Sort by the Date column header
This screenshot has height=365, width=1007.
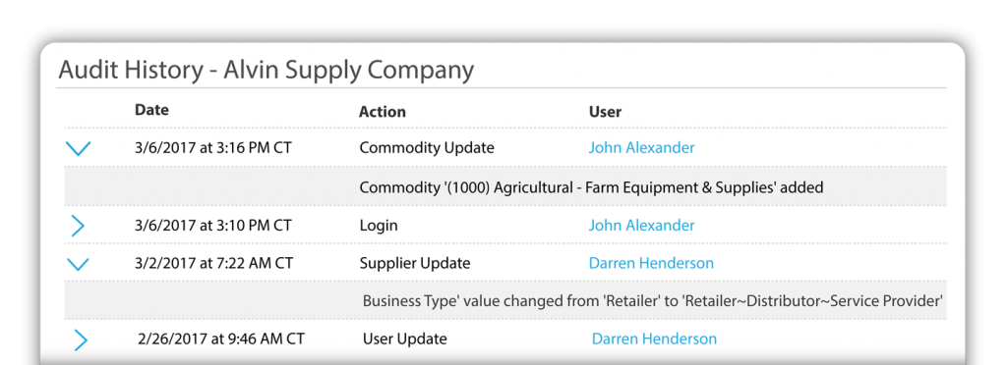point(152,110)
